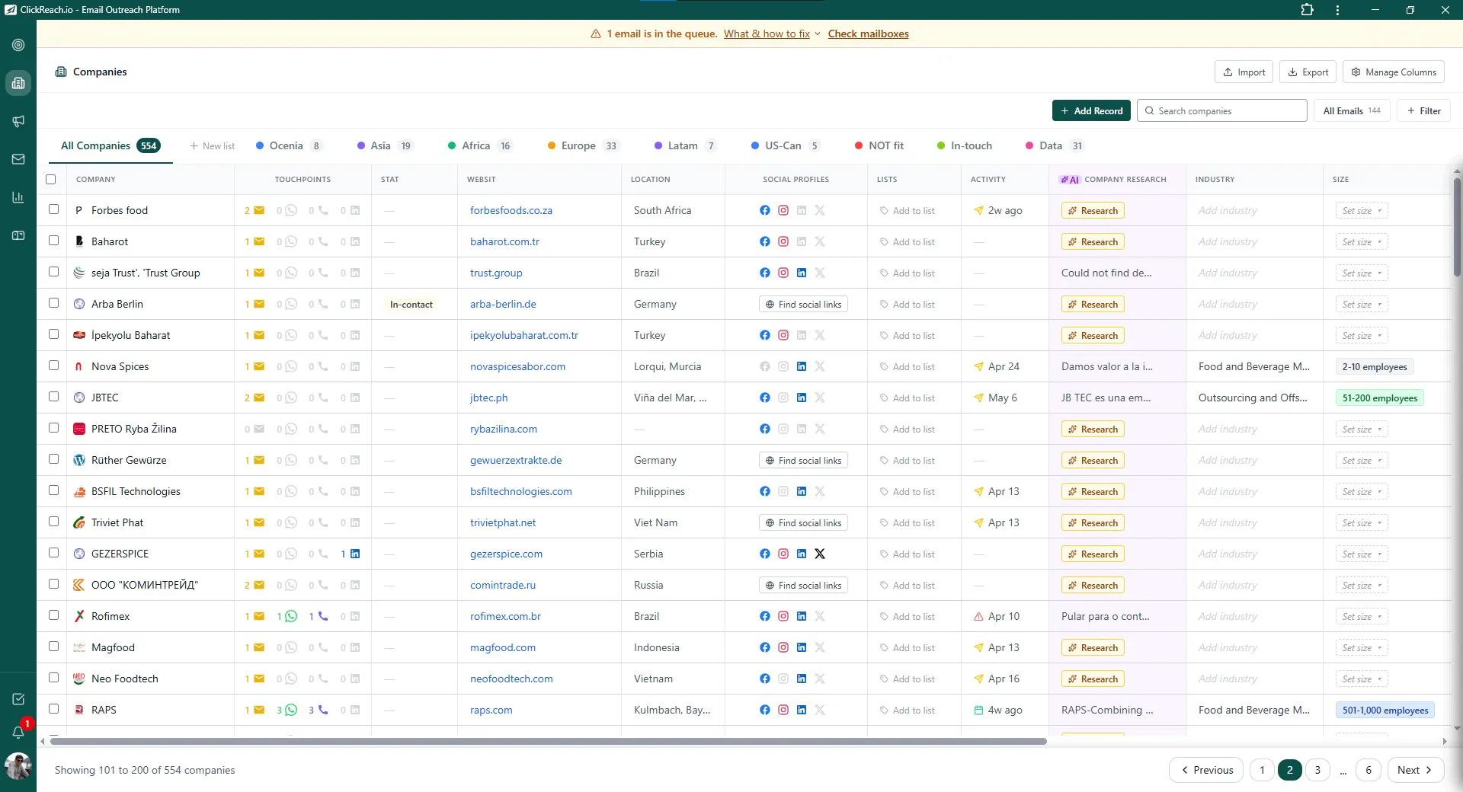Focus the Search companies field

1221,110
